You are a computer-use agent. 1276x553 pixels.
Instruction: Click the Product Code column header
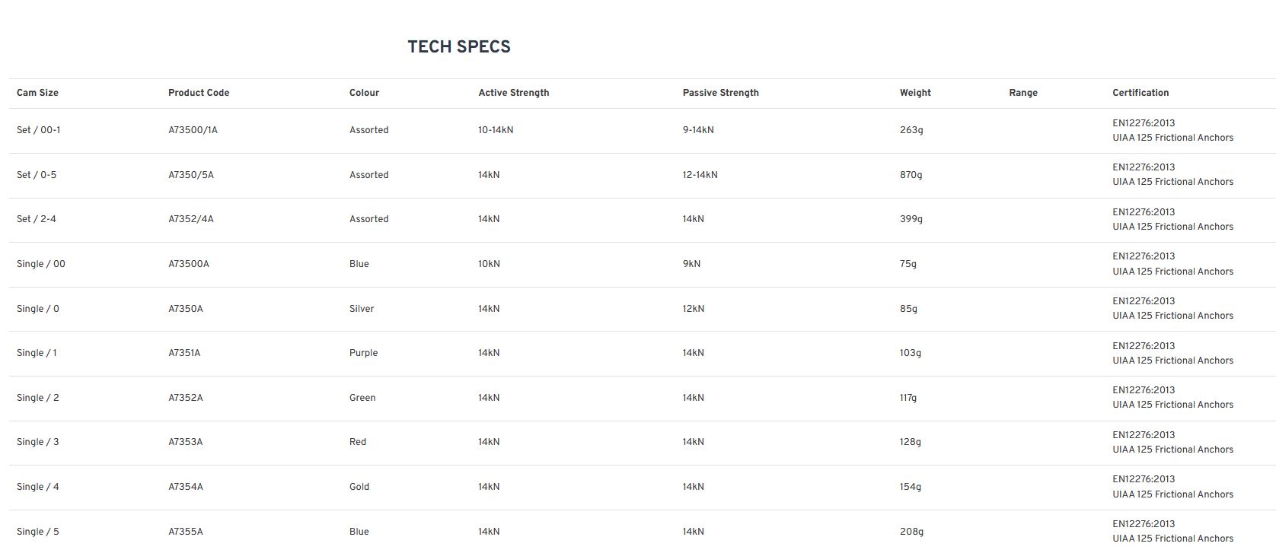pyautogui.click(x=199, y=93)
